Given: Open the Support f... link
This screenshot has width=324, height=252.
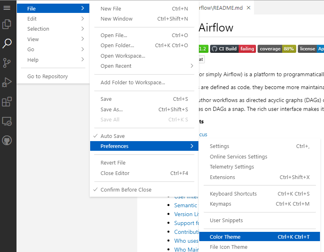Looking at the screenshot, I should point(186,223).
